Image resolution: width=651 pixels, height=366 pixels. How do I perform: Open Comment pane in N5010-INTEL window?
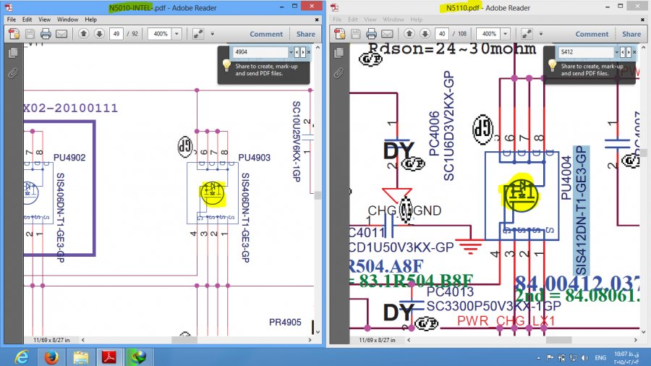266,34
